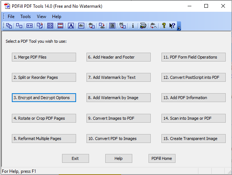Screen dimensions: 232x175
Task: Click the Rotate or Crop toolbar icon
Action: pyautogui.click(x=40, y=26)
